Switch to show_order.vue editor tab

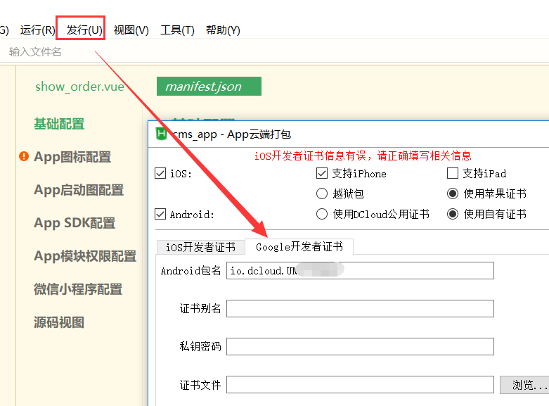pos(80,87)
